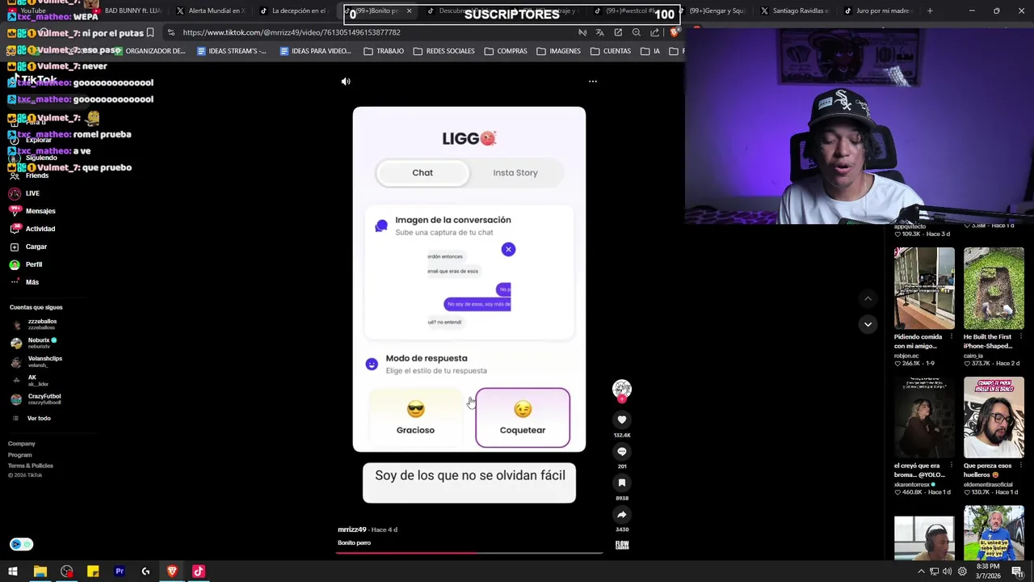Expand the Terms & Policies footer section

31,466
